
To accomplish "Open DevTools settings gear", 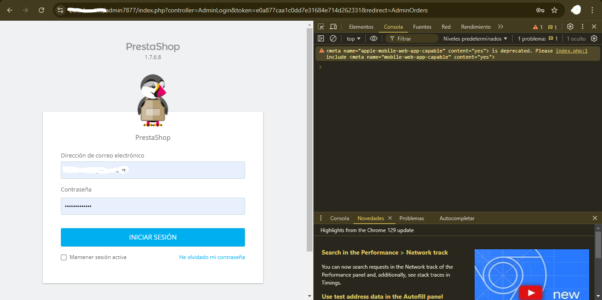I will (570, 27).
